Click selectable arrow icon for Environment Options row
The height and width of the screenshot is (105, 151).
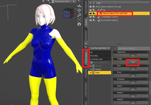tap(94, 20)
